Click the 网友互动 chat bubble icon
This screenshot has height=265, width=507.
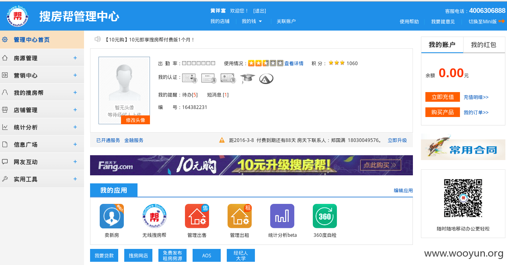[5, 162]
